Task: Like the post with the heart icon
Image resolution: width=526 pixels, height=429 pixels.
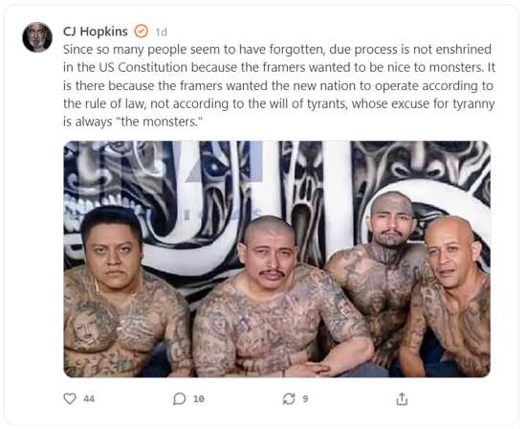Action: coord(70,398)
